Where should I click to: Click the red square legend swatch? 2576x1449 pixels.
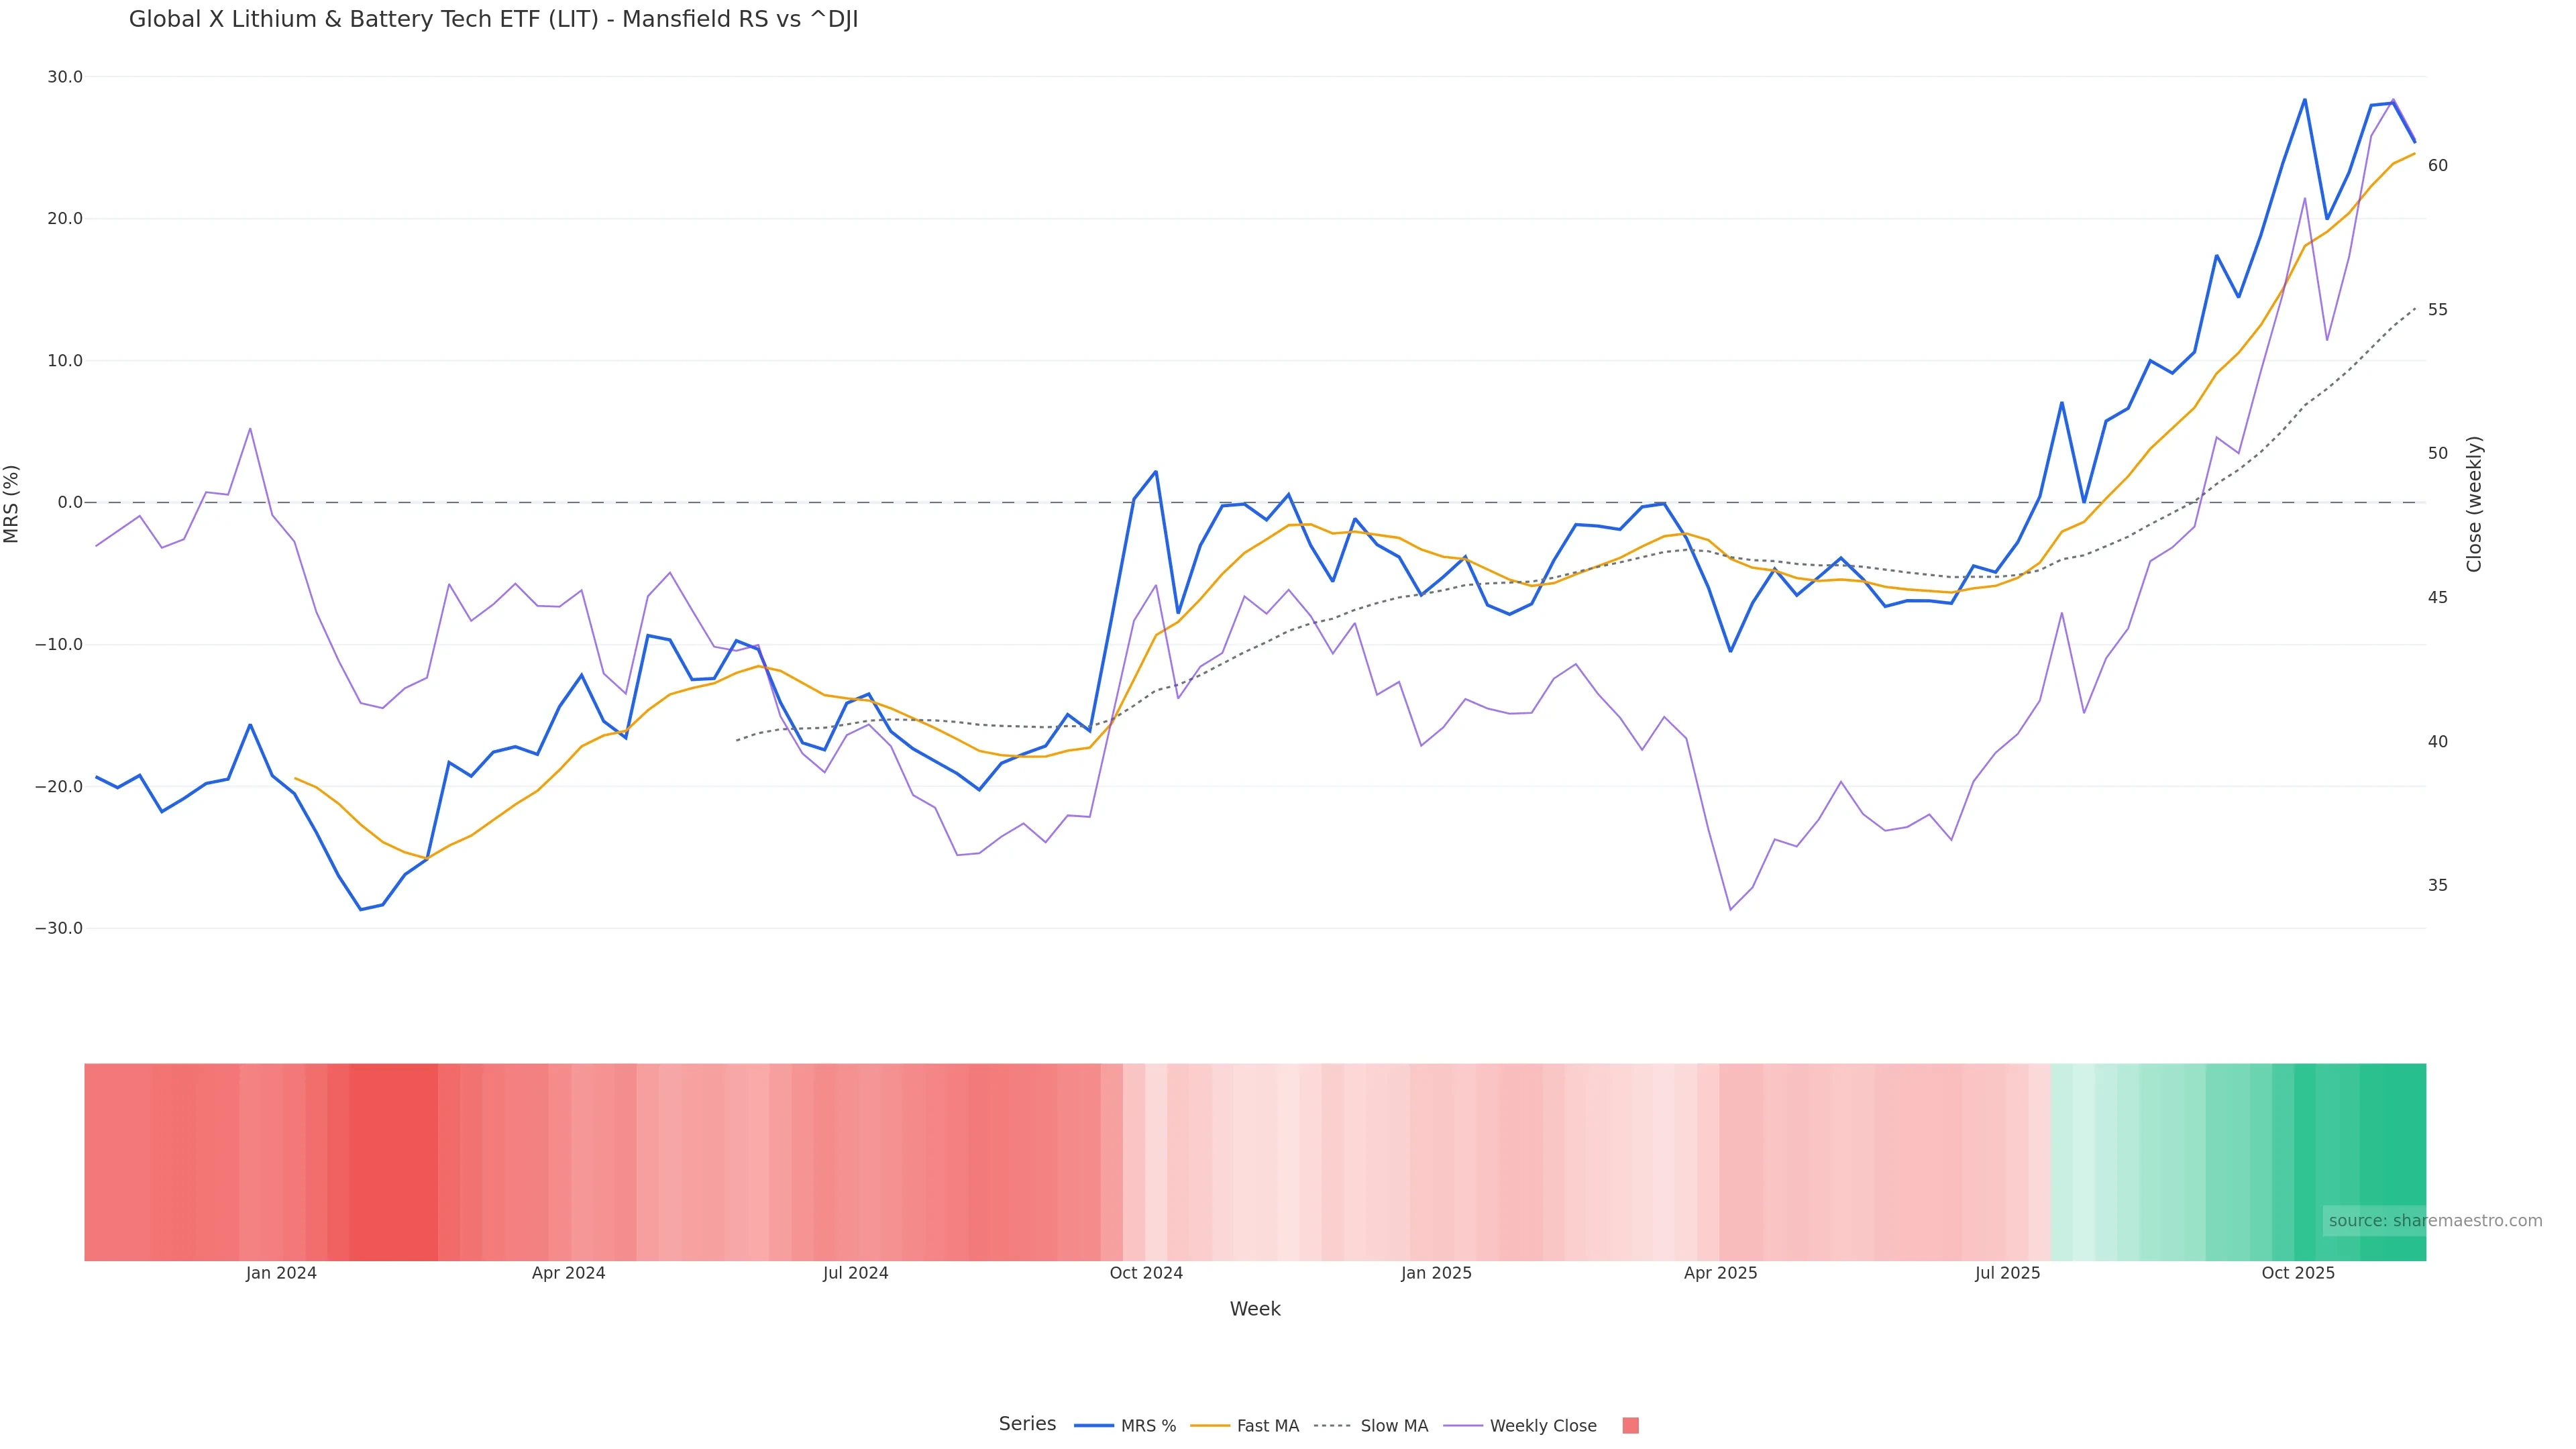[x=1630, y=1426]
